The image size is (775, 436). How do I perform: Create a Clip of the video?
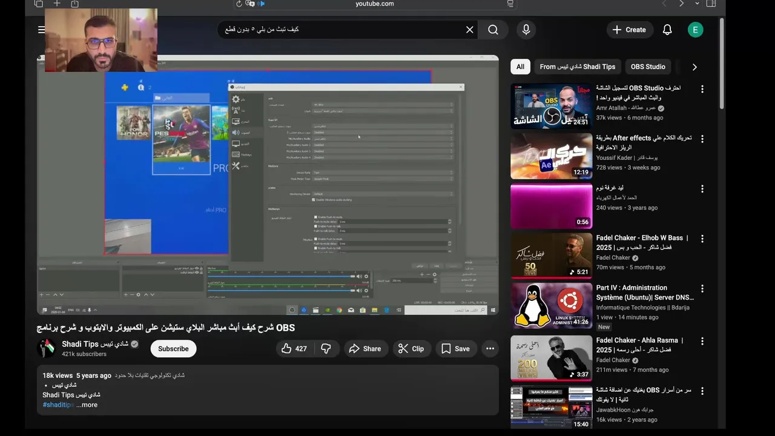point(411,349)
